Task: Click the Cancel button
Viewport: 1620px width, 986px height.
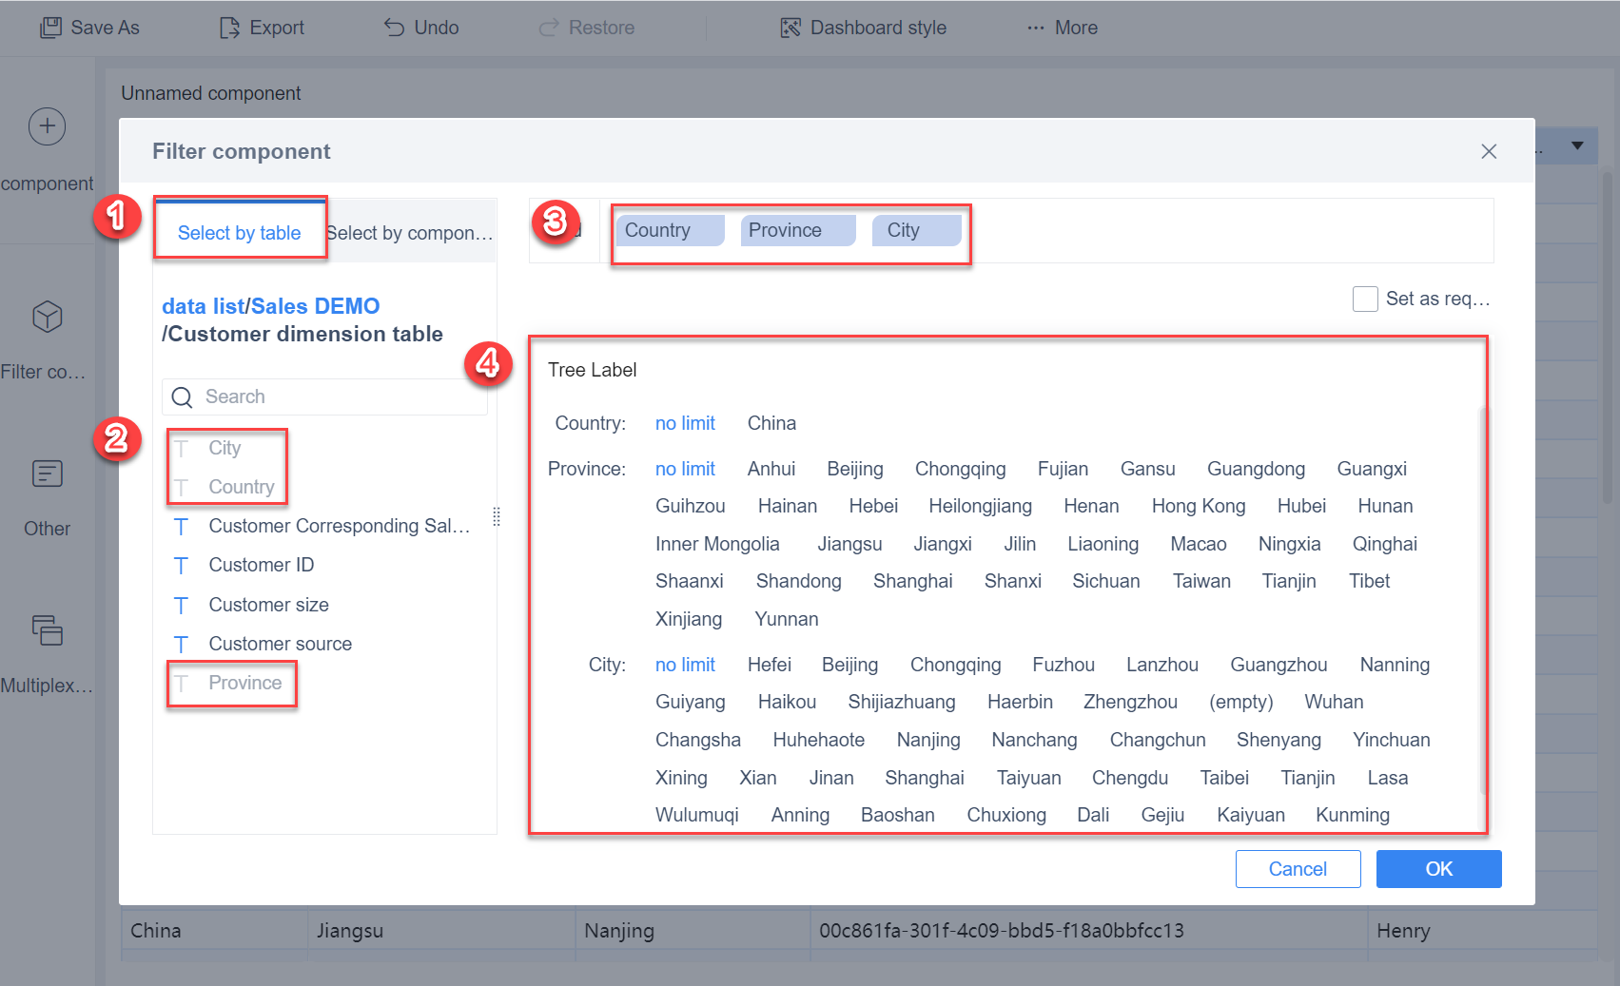Action: pos(1298,869)
